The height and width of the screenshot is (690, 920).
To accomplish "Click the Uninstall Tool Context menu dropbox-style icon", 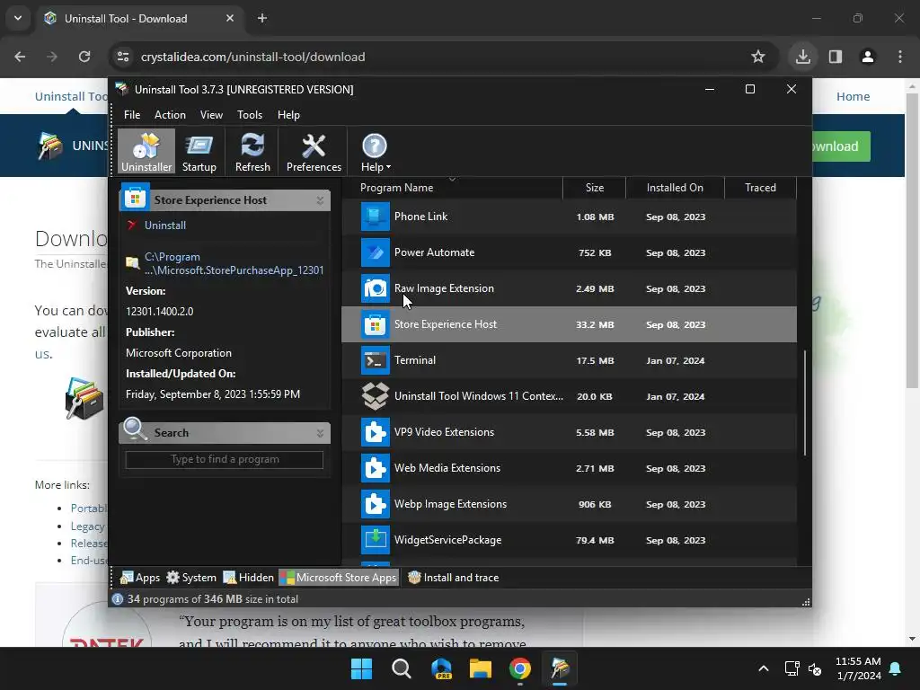I will click(x=375, y=396).
